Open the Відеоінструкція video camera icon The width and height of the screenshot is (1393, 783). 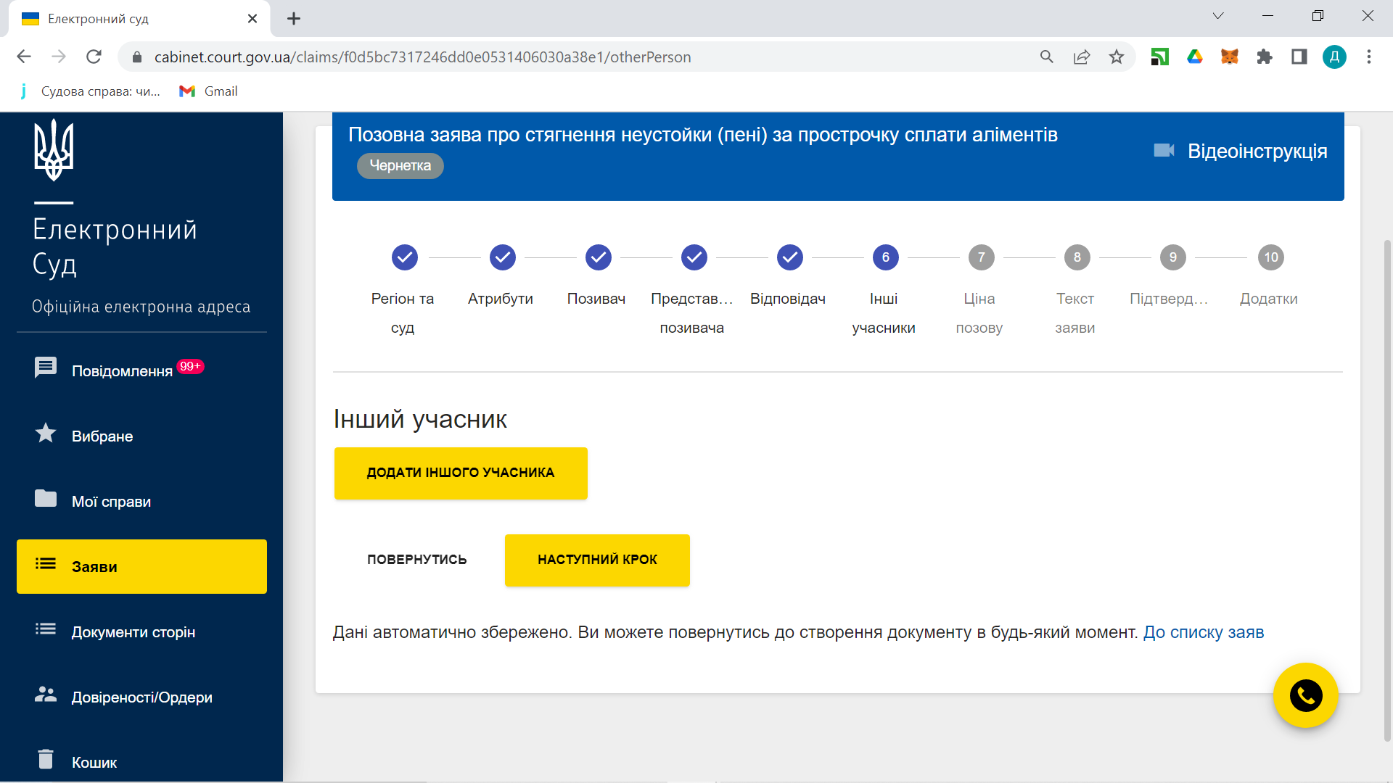tap(1164, 150)
